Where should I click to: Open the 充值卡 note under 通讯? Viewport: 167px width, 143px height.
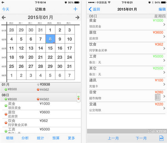[x=94, y=86]
